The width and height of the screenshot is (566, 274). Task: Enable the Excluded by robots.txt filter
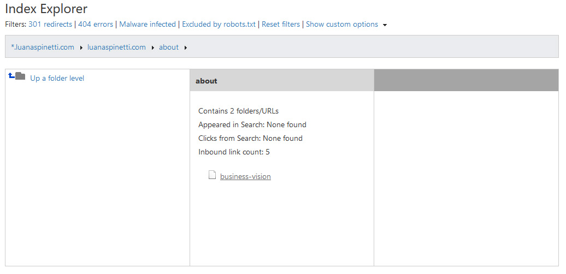click(x=219, y=24)
